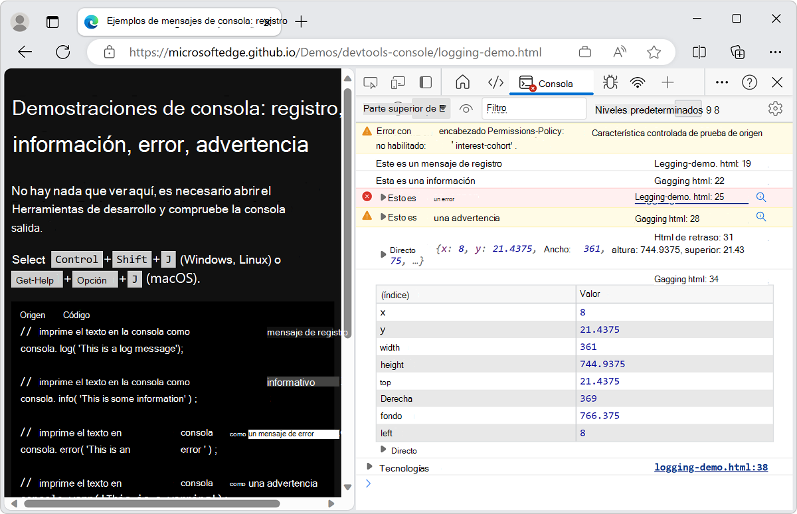Viewport: 797px width, 514px height.
Task: Close the DevTools panel
Action: [x=777, y=82]
